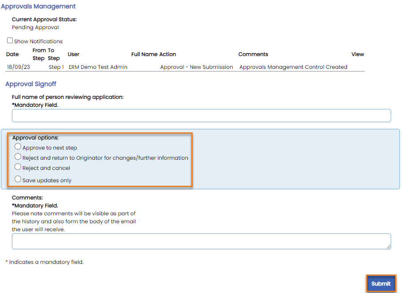Click the View column header
This screenshot has width=407, height=293.
tap(358, 54)
